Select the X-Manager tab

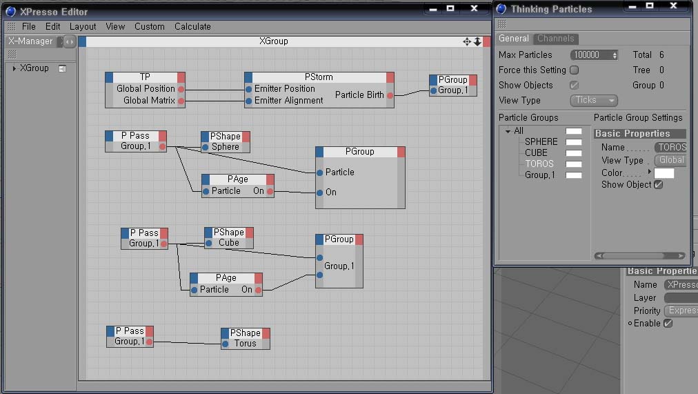pyautogui.click(x=30, y=41)
